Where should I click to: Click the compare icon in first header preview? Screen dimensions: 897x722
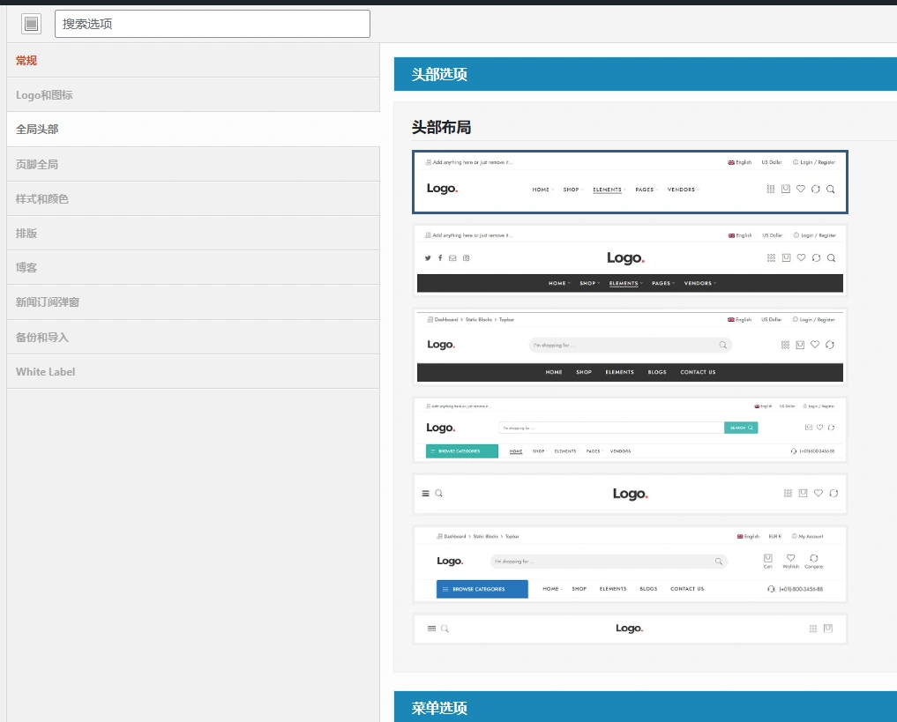point(815,190)
